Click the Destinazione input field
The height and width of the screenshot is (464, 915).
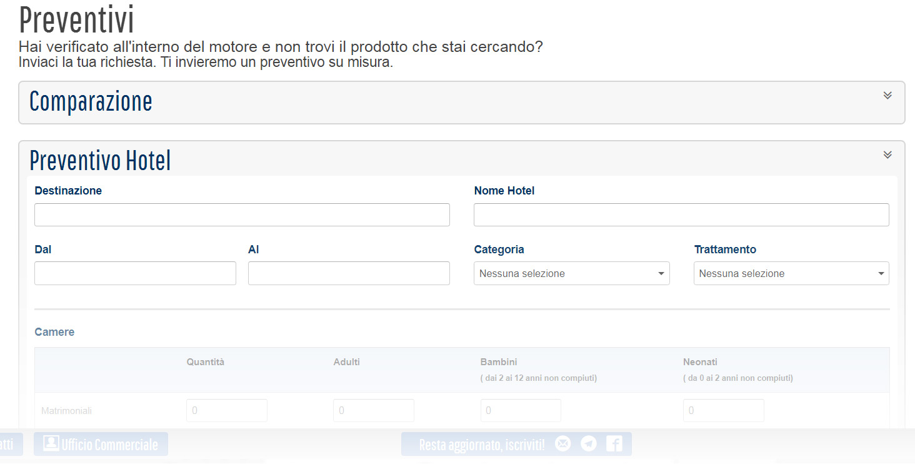click(x=242, y=214)
